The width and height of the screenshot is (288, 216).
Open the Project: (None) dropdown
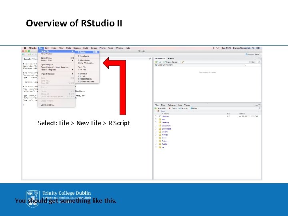click(254, 54)
